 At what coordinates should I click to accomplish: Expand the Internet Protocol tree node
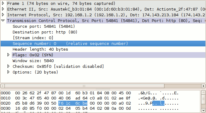(x=3, y=15)
